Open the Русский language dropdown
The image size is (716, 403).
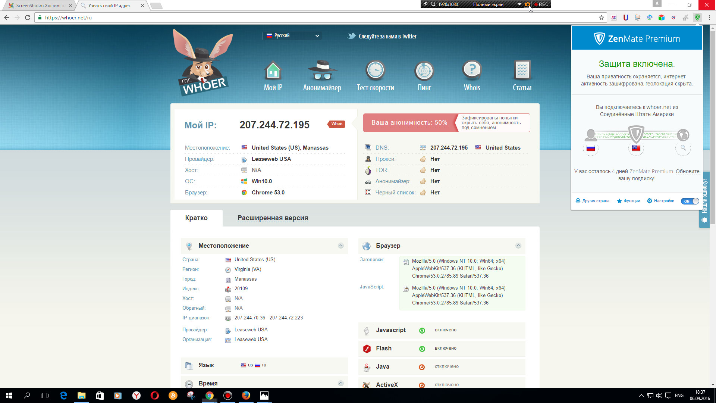tap(292, 36)
